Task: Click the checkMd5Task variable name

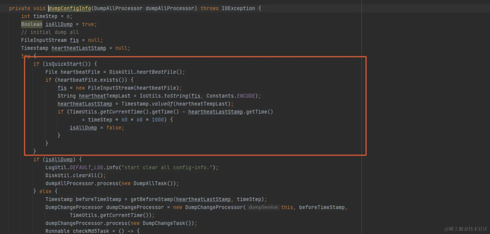Action: (x=91, y=231)
